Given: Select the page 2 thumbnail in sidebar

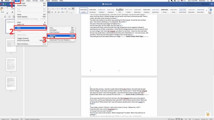Looking at the screenshot, I should click(11, 45).
